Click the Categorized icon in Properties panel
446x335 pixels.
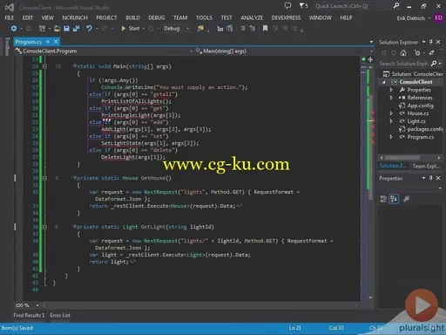[383, 199]
